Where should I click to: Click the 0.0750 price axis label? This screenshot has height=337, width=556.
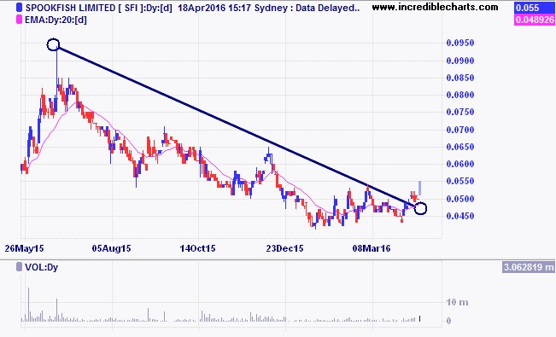459,112
